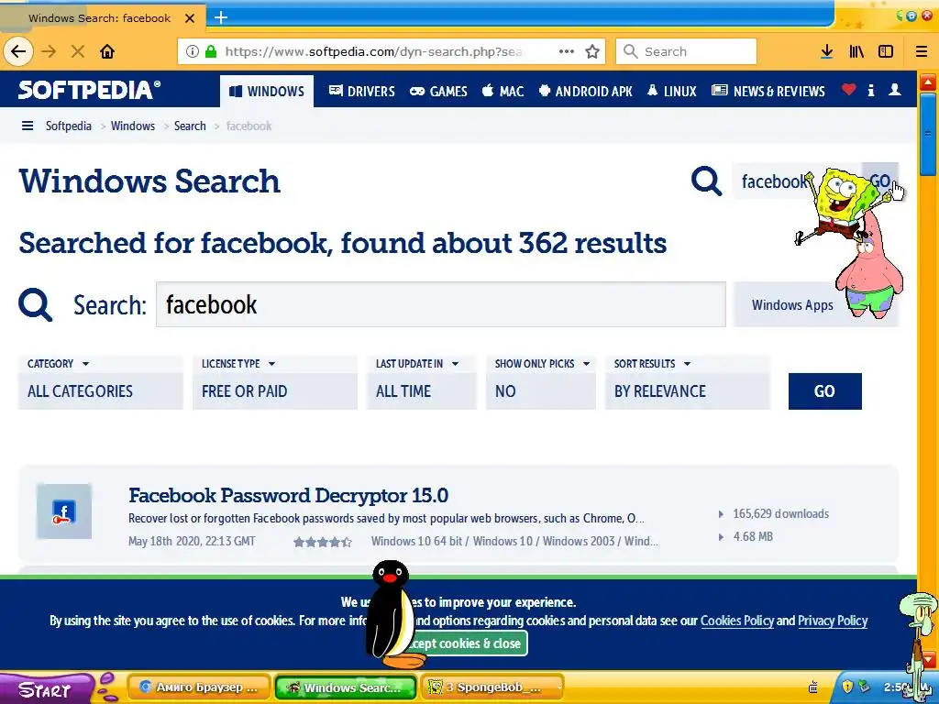
Task: Click the red heart icon in Softpedia header
Action: 848,90
